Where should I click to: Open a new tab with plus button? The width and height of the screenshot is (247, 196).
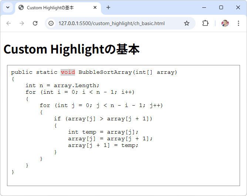(108, 7)
